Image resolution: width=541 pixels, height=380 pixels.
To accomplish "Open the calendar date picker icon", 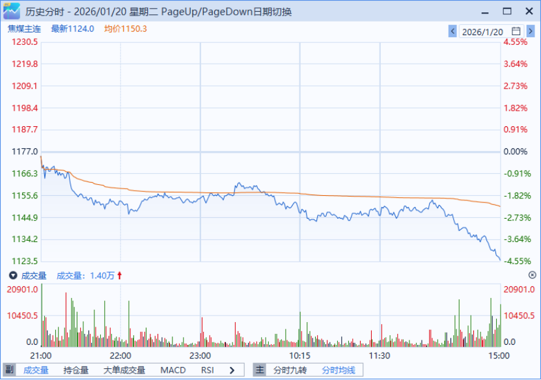I will [516, 31].
